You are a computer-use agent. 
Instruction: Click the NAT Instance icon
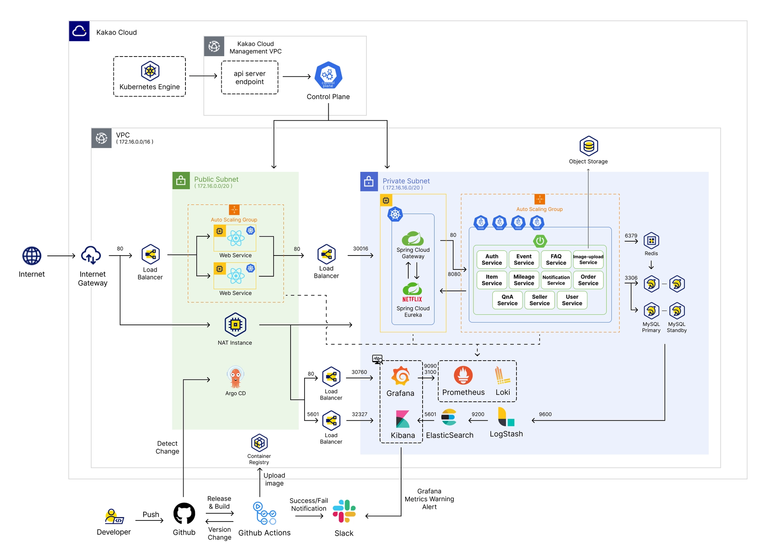point(235,324)
